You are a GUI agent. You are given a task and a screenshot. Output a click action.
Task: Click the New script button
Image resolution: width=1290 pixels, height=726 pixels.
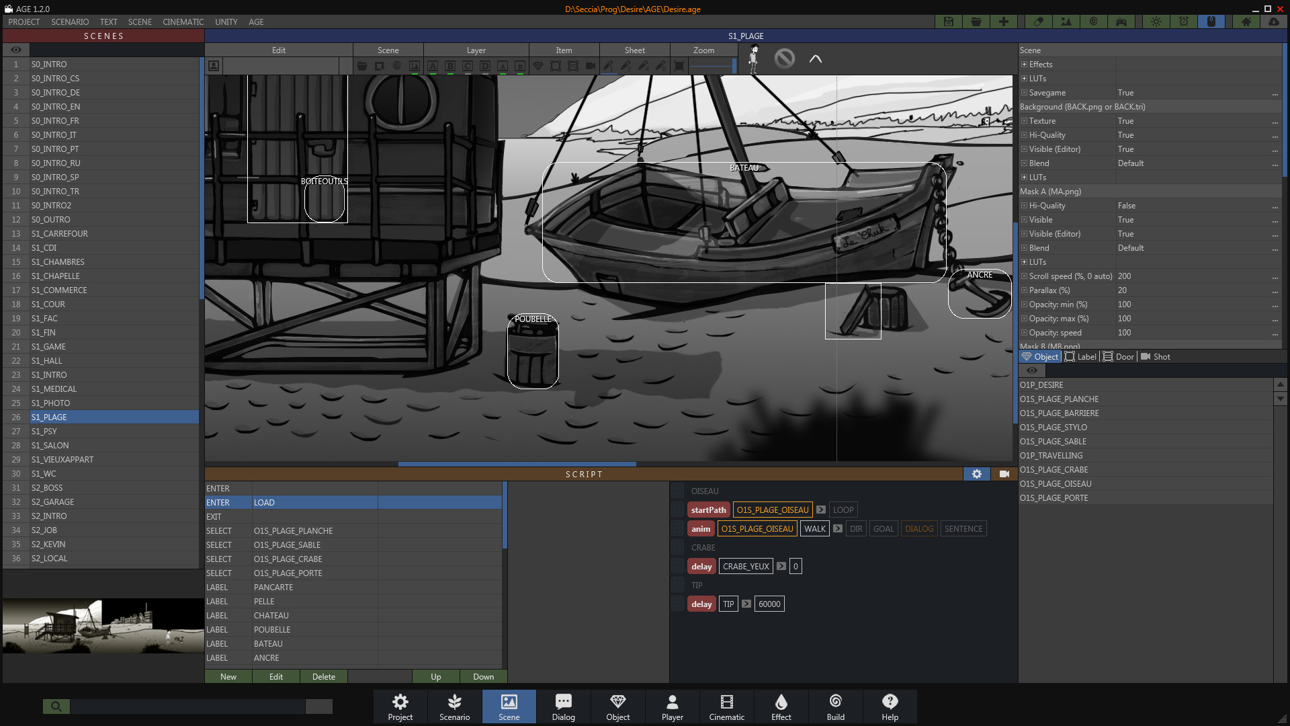[x=228, y=677]
